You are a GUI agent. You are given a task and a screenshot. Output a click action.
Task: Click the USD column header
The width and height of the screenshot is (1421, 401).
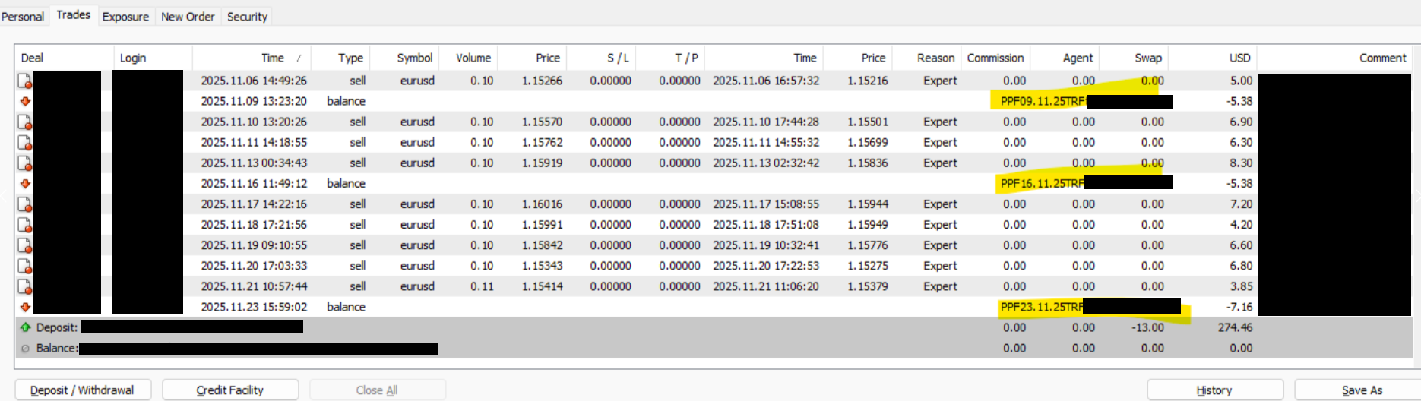1239,58
